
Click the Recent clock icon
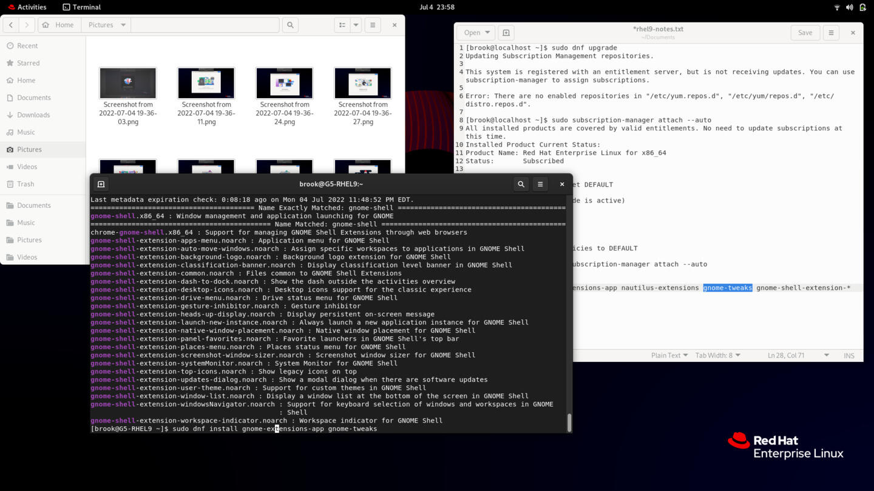click(x=10, y=45)
